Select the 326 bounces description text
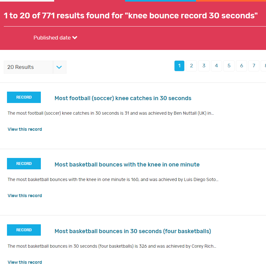The height and width of the screenshot is (278, 266). click(x=112, y=246)
